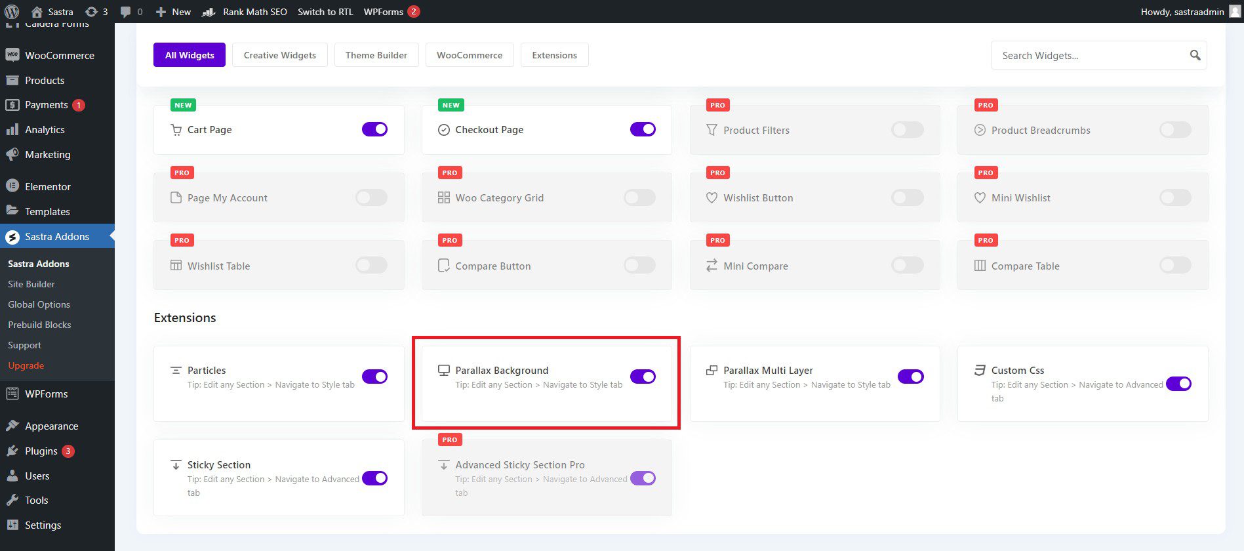The image size is (1244, 551).
Task: Click the search magnifier icon
Action: click(x=1195, y=55)
